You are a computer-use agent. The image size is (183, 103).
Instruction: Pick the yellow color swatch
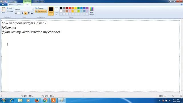[x=75, y=8]
